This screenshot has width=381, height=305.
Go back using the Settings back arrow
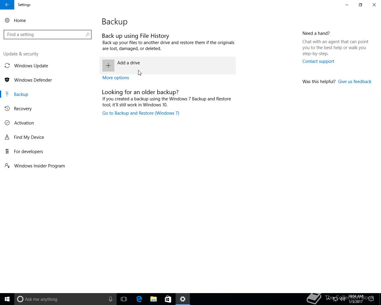(7, 5)
